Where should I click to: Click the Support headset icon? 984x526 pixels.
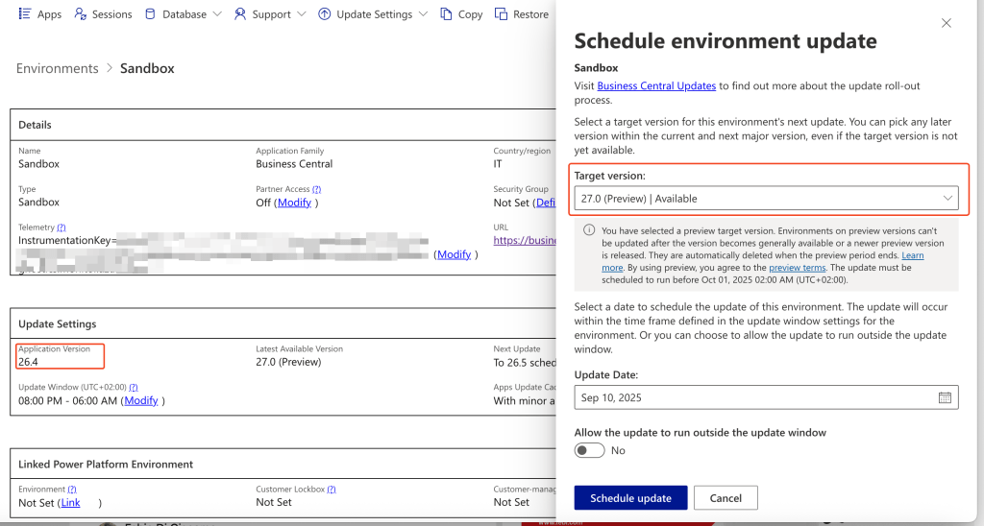pyautogui.click(x=240, y=14)
